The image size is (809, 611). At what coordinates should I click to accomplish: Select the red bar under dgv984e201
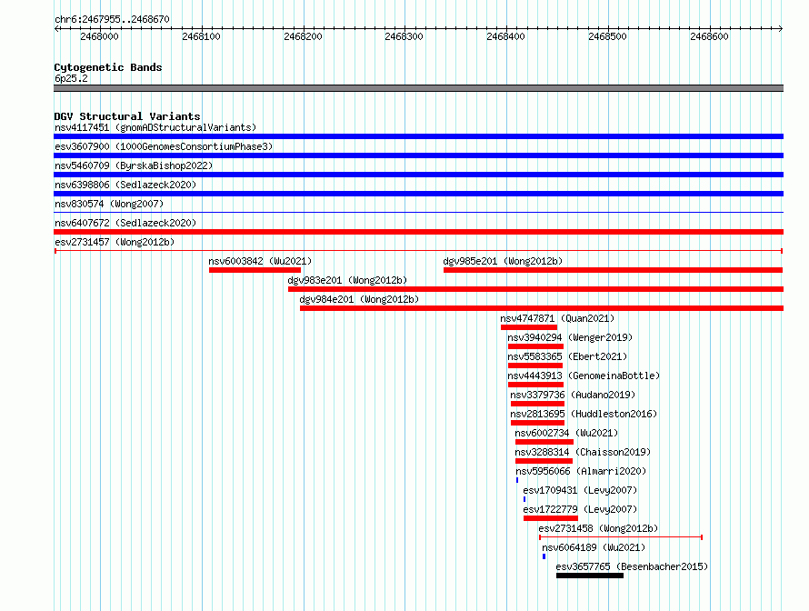point(542,308)
